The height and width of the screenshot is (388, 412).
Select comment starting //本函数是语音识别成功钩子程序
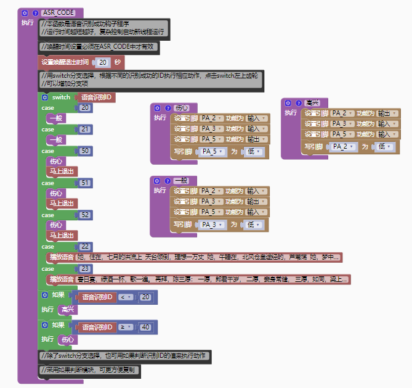click(104, 29)
